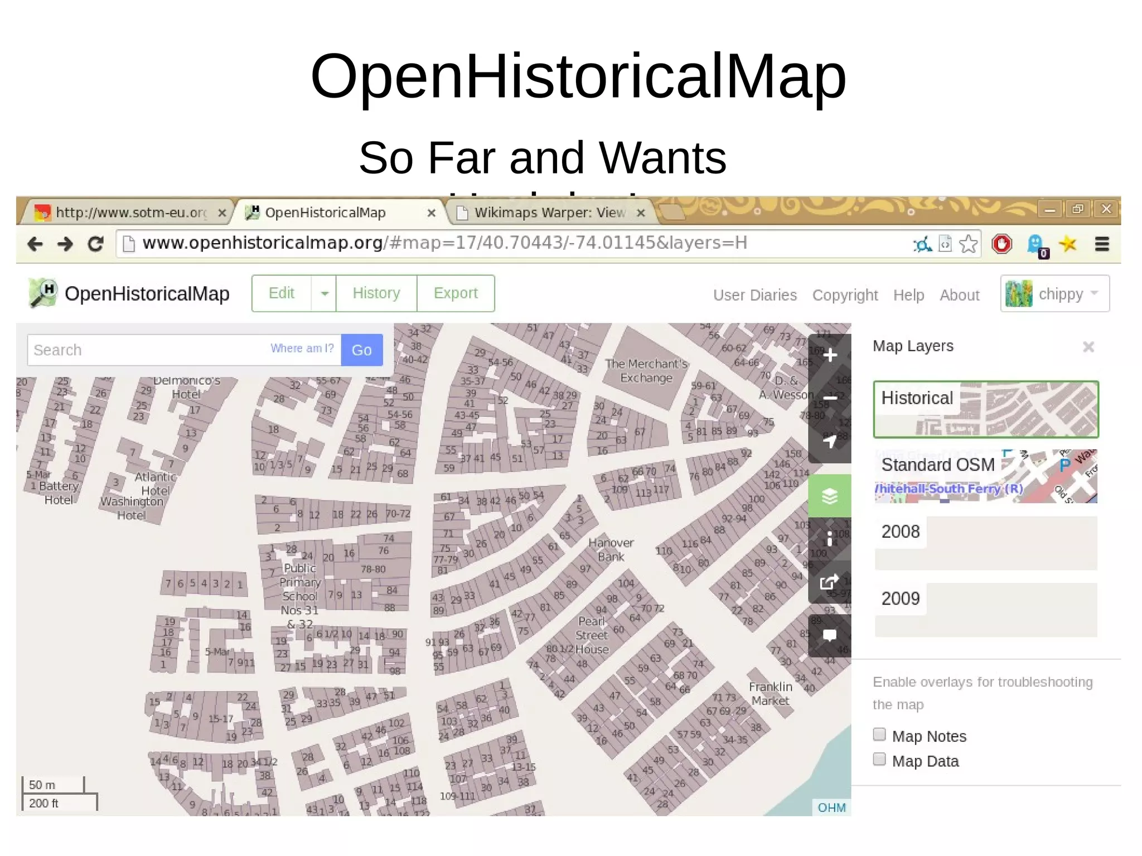This screenshot has height=856, width=1142.
Task: Open the User Diaries link
Action: point(755,295)
